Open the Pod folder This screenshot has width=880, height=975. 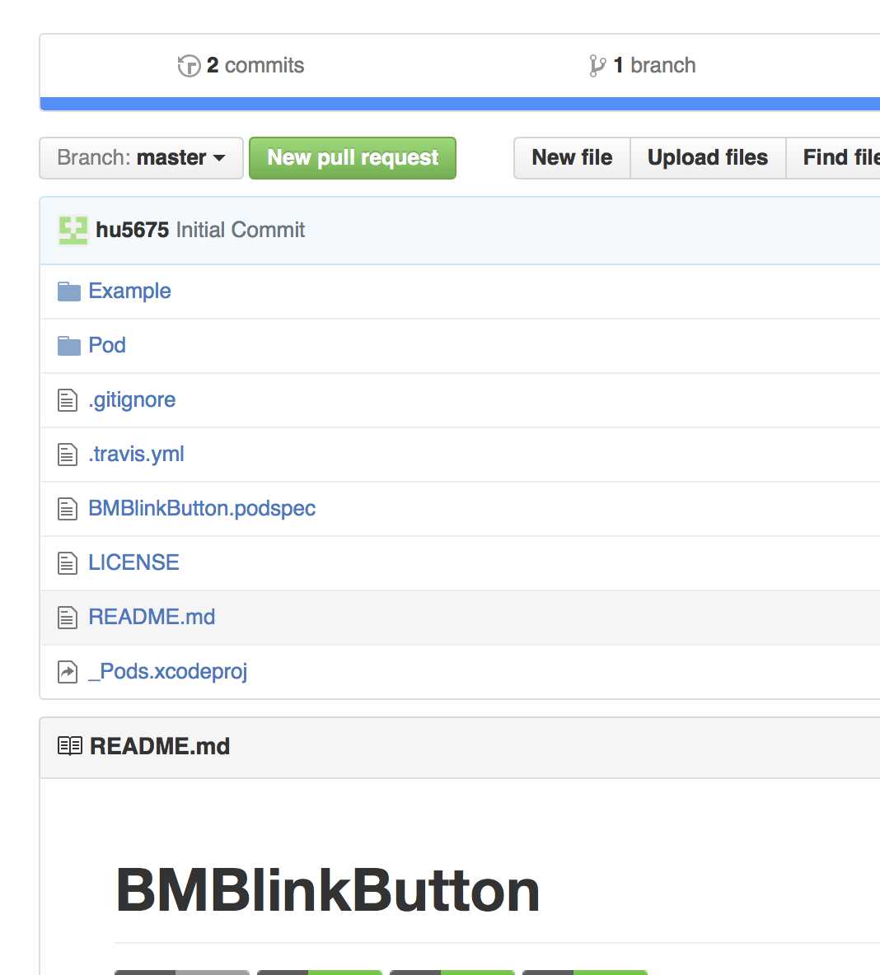click(x=107, y=345)
